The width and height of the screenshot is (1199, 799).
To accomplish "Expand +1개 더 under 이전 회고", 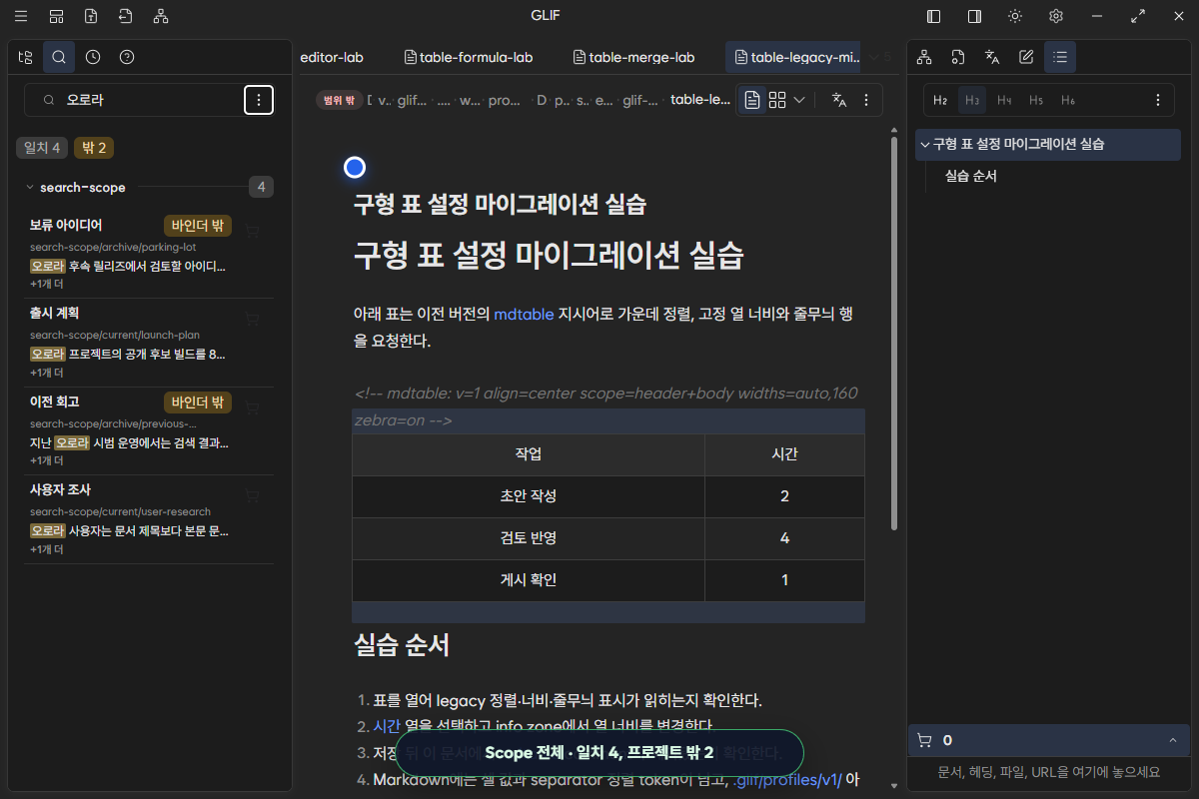I will coord(47,460).
